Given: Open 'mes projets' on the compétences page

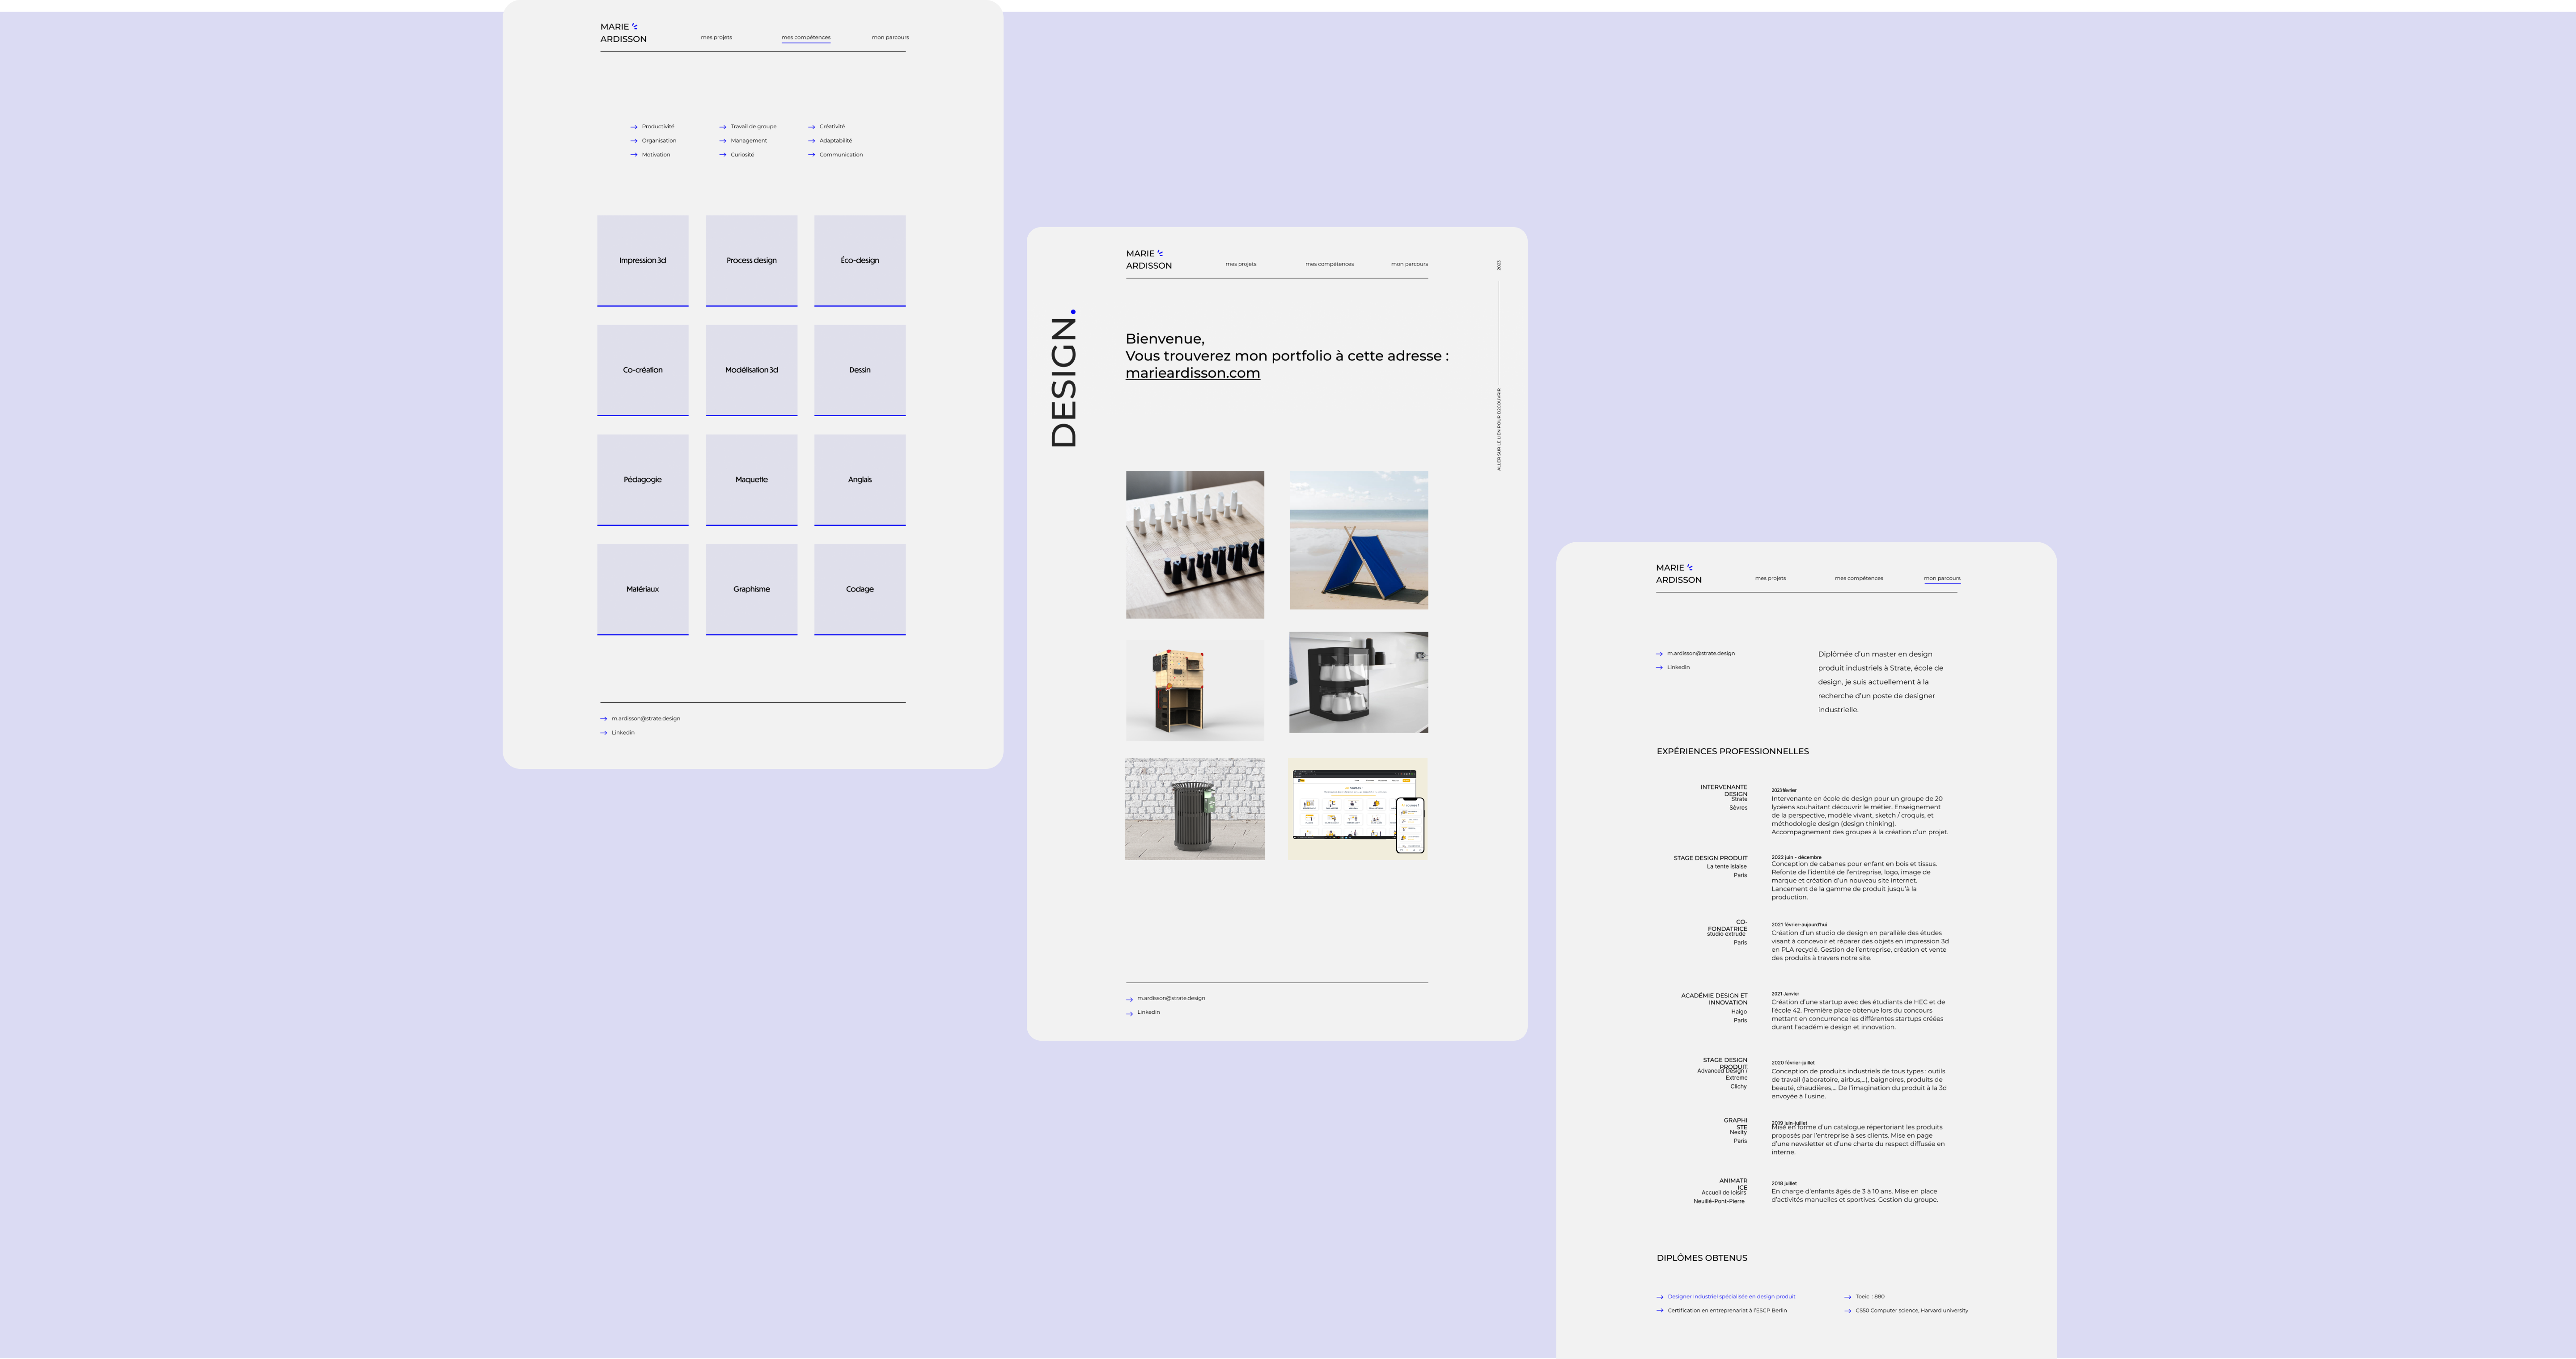Looking at the screenshot, I should click(716, 38).
